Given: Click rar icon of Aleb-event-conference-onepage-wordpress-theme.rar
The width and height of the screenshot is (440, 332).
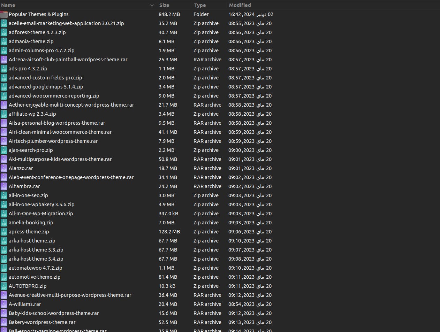Looking at the screenshot, I should coord(4,177).
